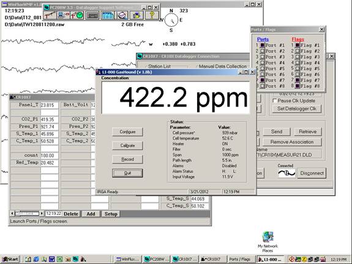Click the Ports heading link
The height and width of the screenshot is (264, 352).
263,39
